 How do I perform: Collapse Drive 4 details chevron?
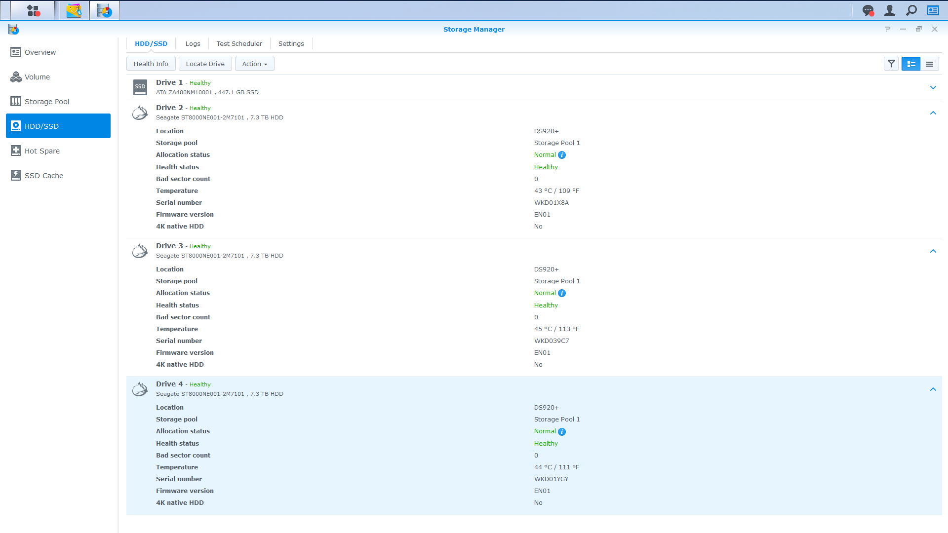(933, 389)
